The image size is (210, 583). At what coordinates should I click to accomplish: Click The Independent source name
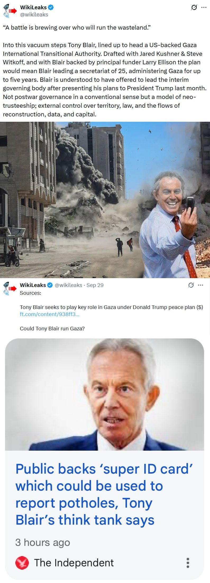coord(74,563)
